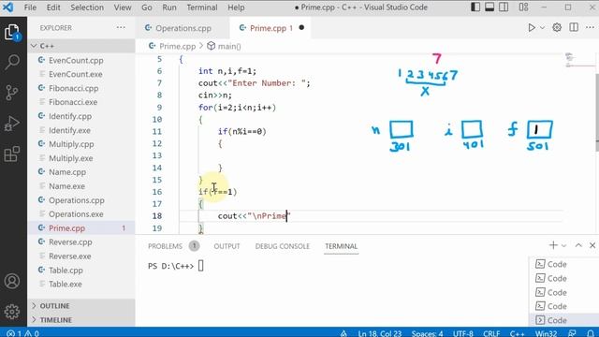Open the Go menu
The image size is (599, 337).
147,7
